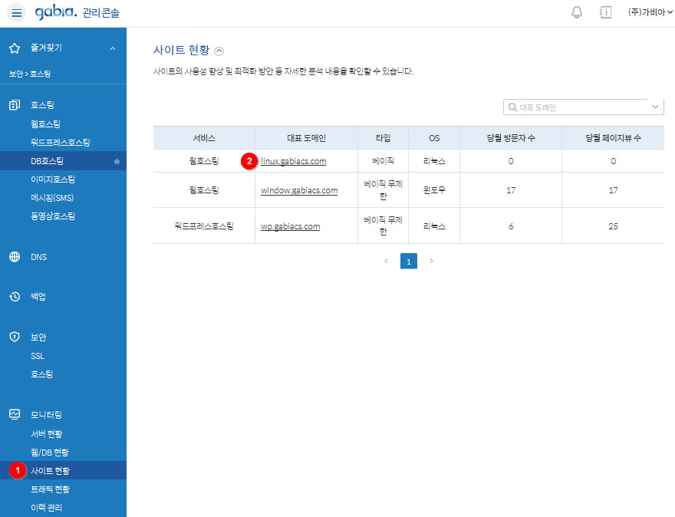Click the 백업 history clock icon

click(x=15, y=297)
